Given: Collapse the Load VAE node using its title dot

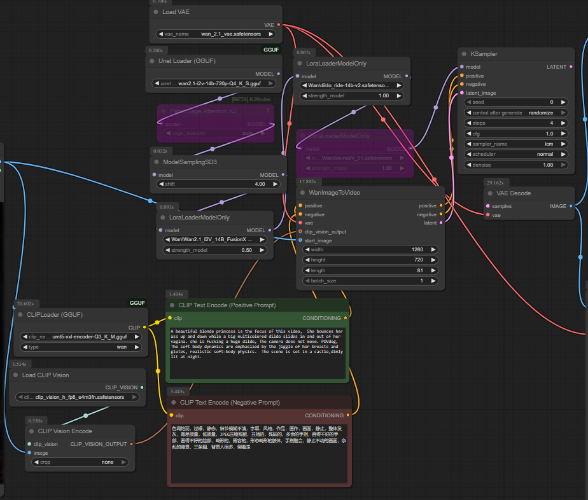Looking at the screenshot, I should coord(156,12).
